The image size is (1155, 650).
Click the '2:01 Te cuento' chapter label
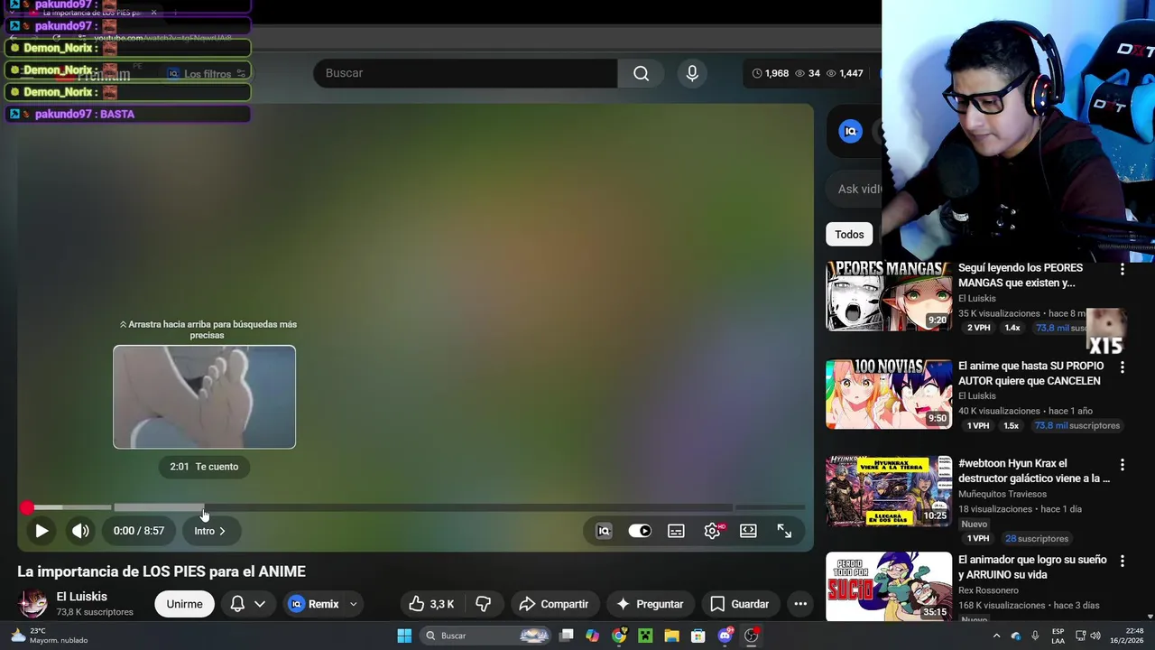(204, 467)
